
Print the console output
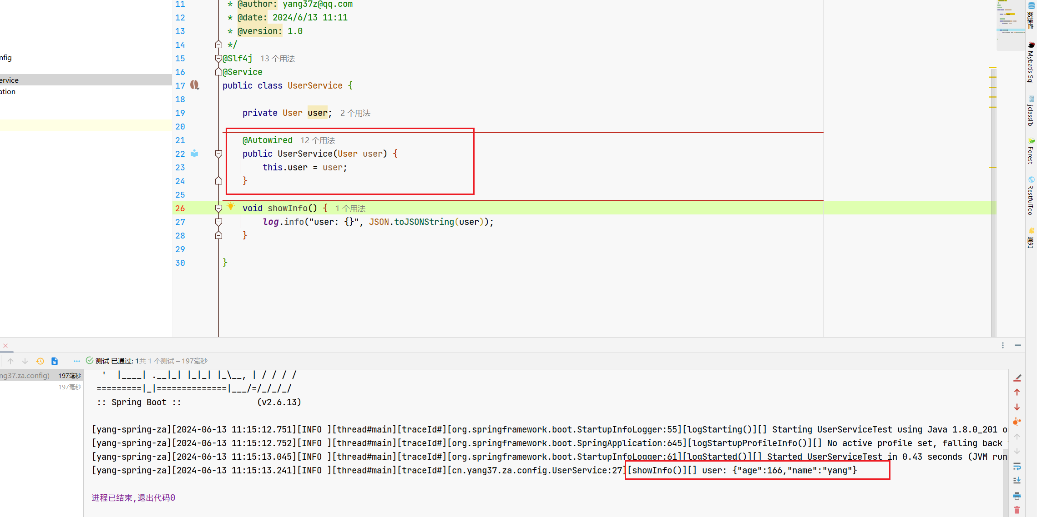[x=1017, y=496]
